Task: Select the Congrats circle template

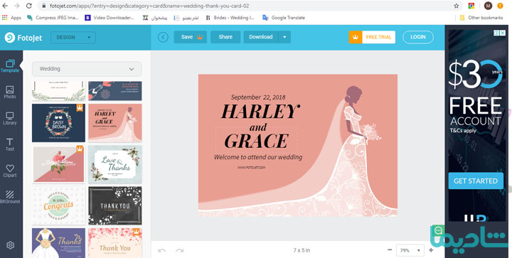Action: [x=58, y=205]
